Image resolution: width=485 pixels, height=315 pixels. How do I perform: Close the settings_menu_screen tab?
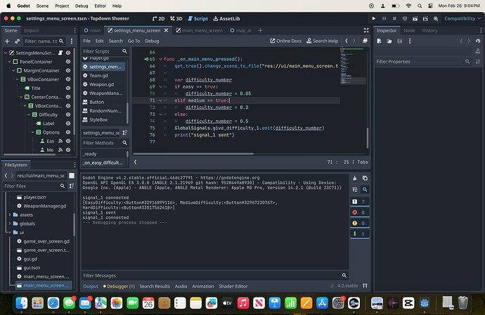166,30
